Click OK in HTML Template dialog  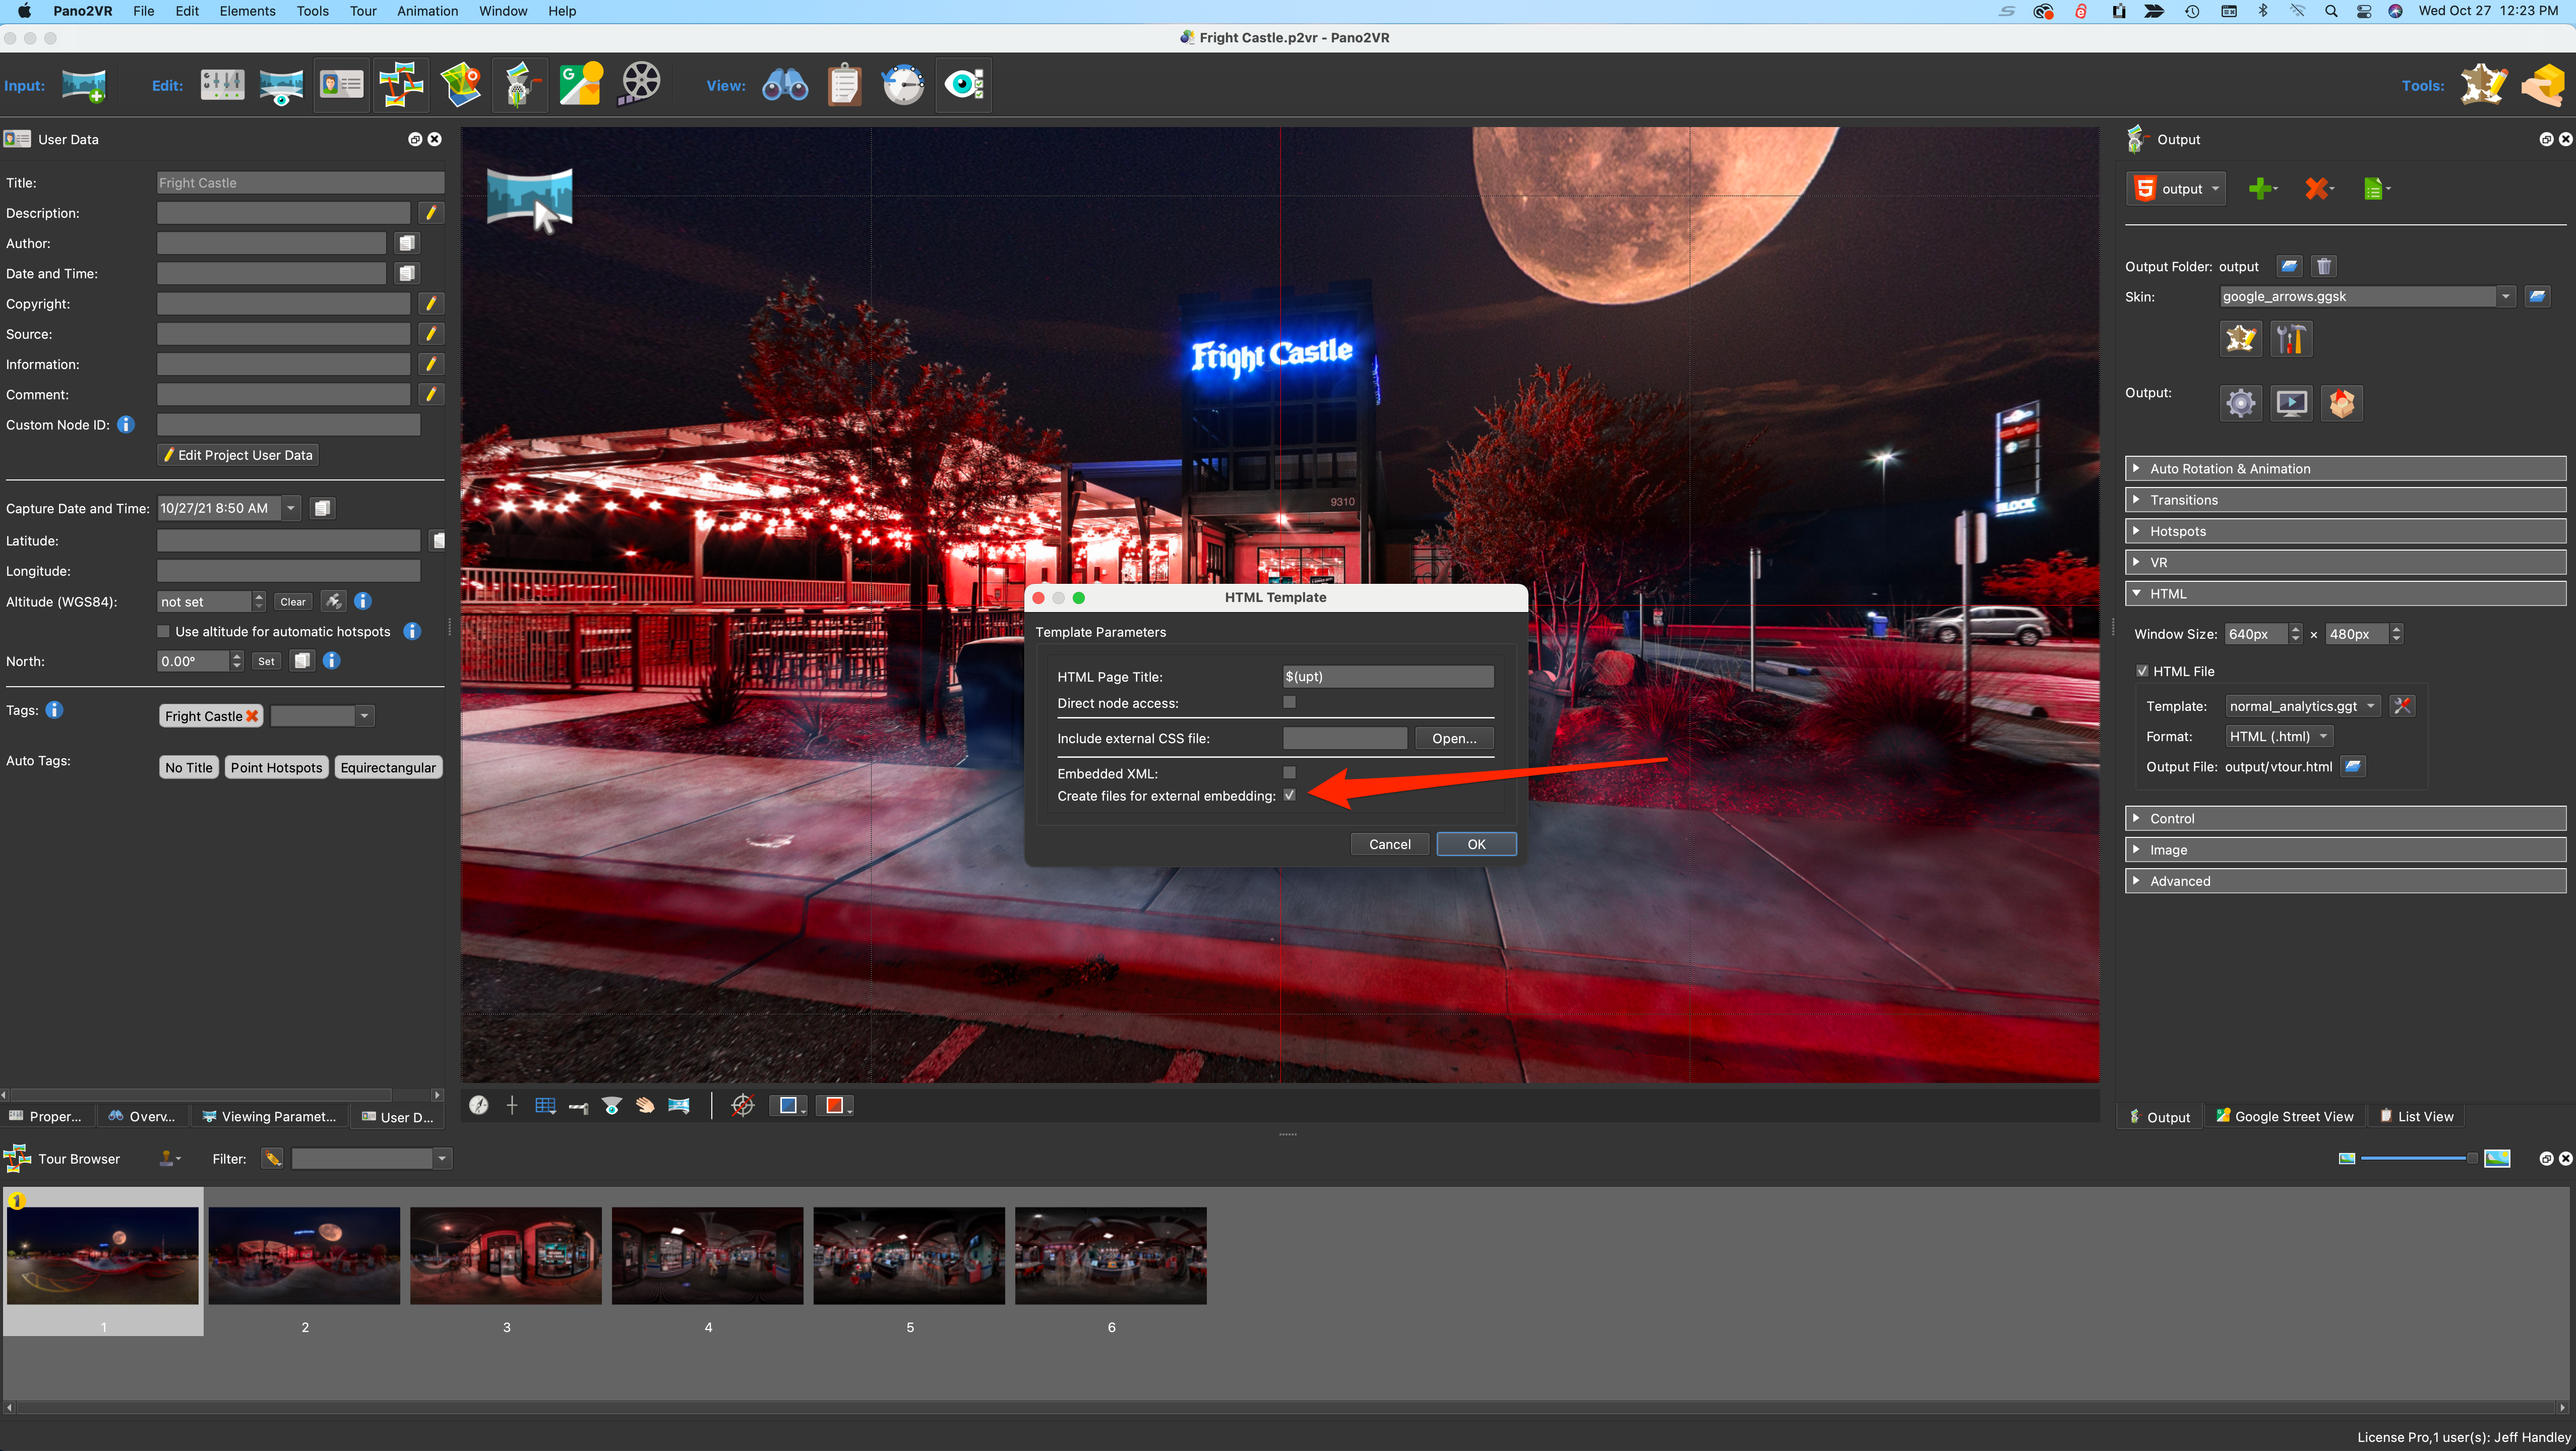(x=1476, y=844)
